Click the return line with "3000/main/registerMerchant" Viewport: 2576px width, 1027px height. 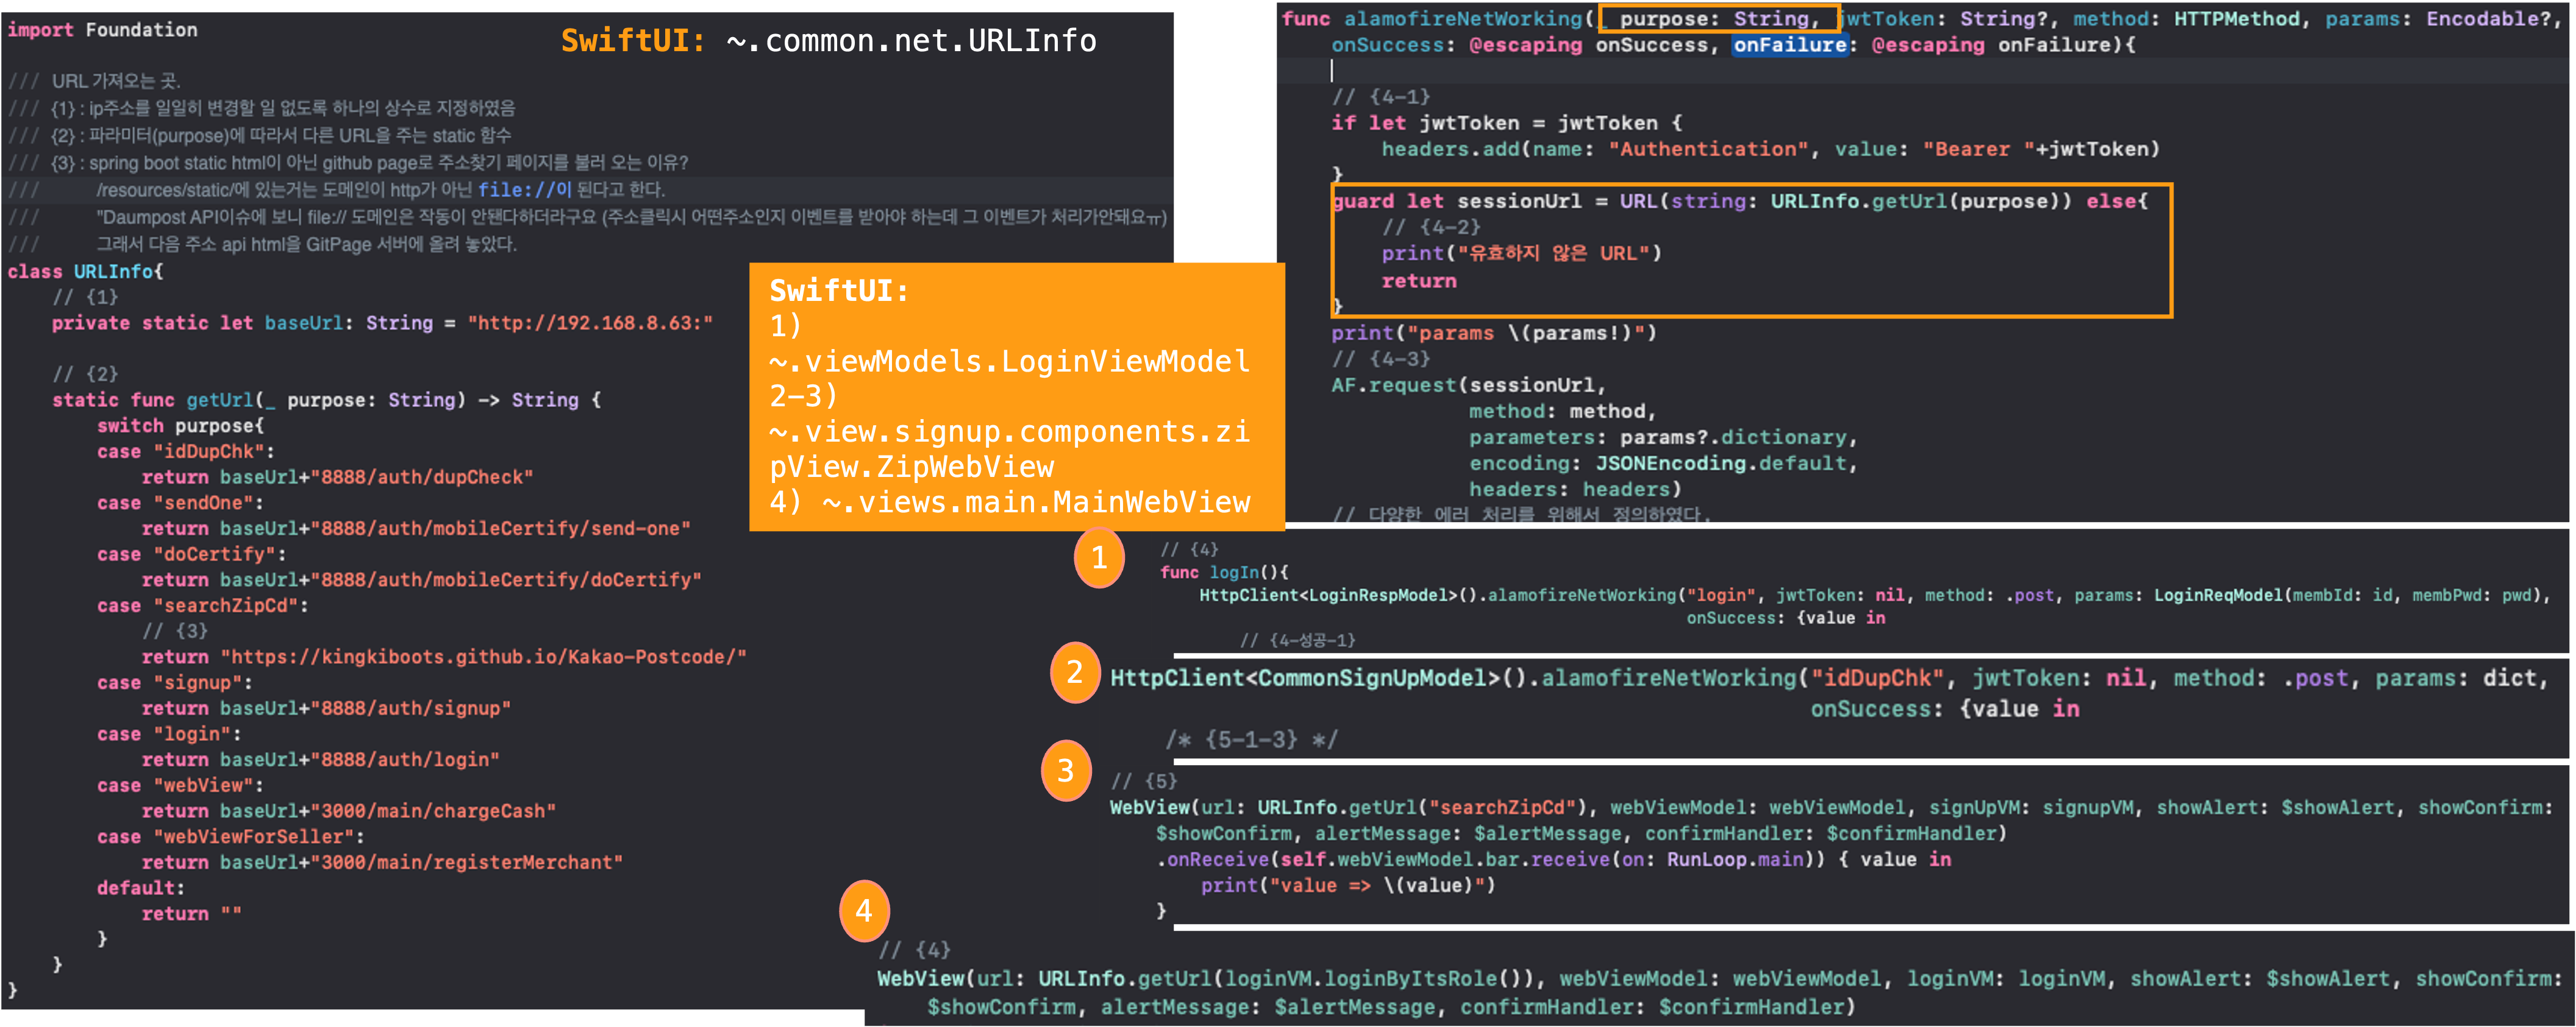(382, 862)
